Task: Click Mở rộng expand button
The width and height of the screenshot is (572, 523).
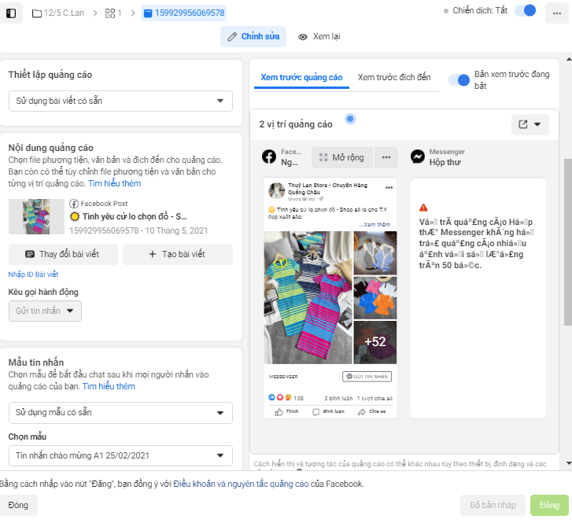Action: 341,157
